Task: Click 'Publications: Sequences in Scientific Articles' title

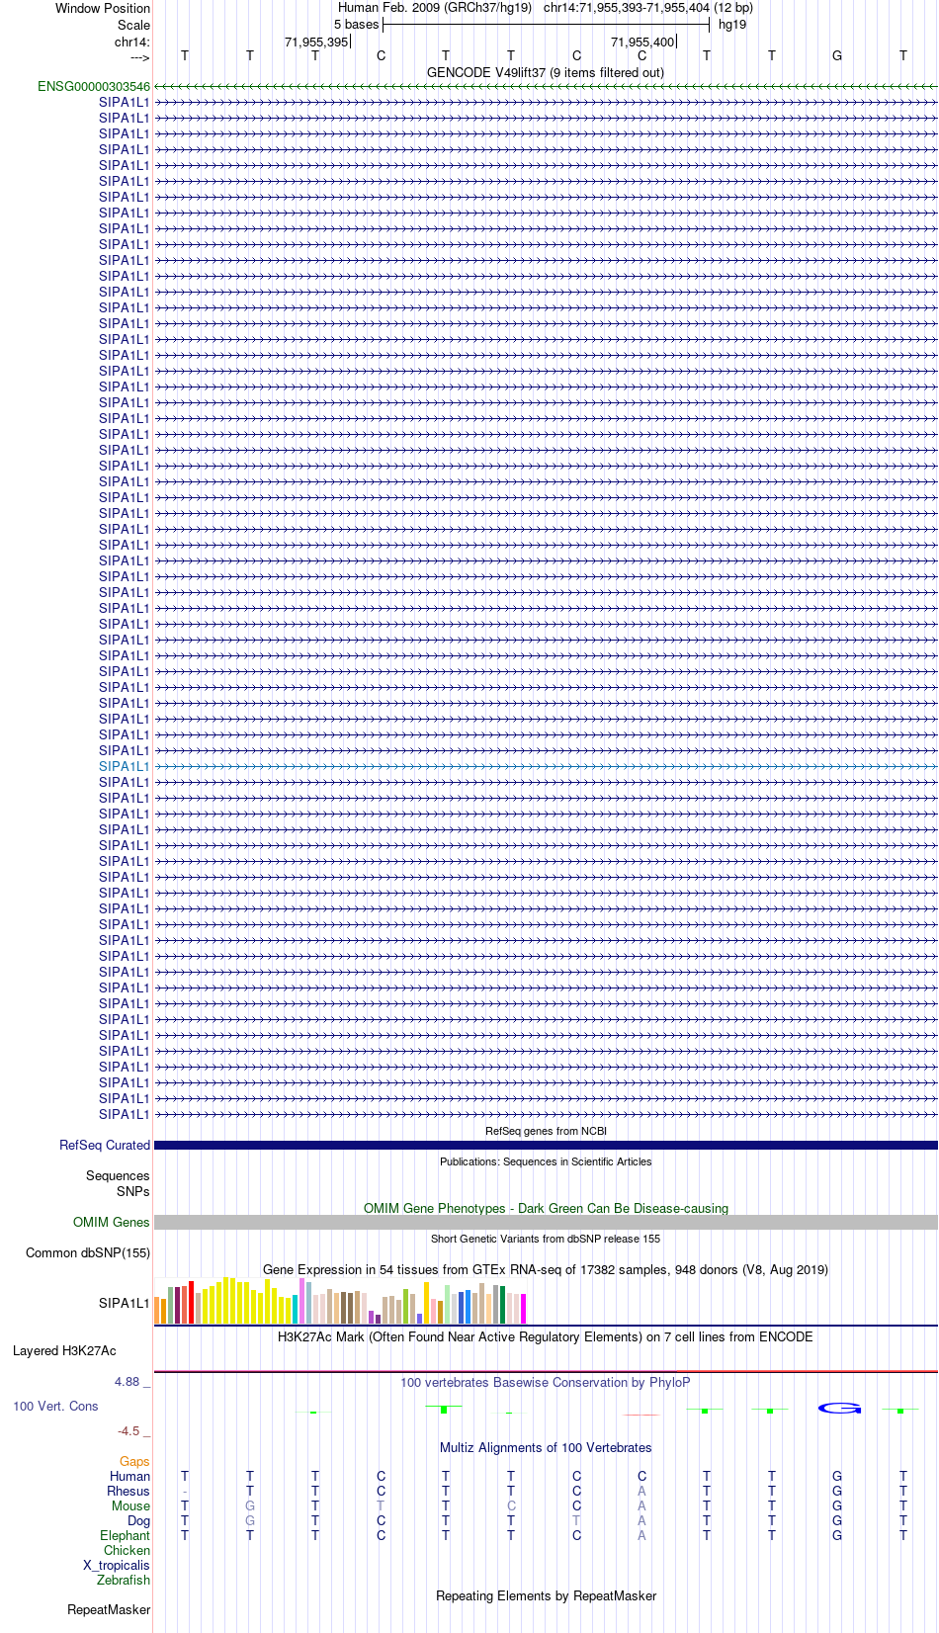Action: 546,1161
